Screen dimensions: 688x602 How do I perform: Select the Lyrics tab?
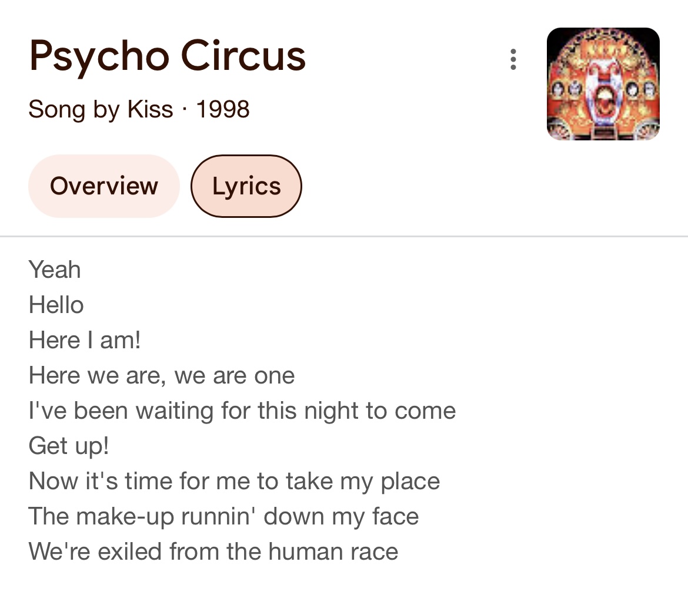246,186
